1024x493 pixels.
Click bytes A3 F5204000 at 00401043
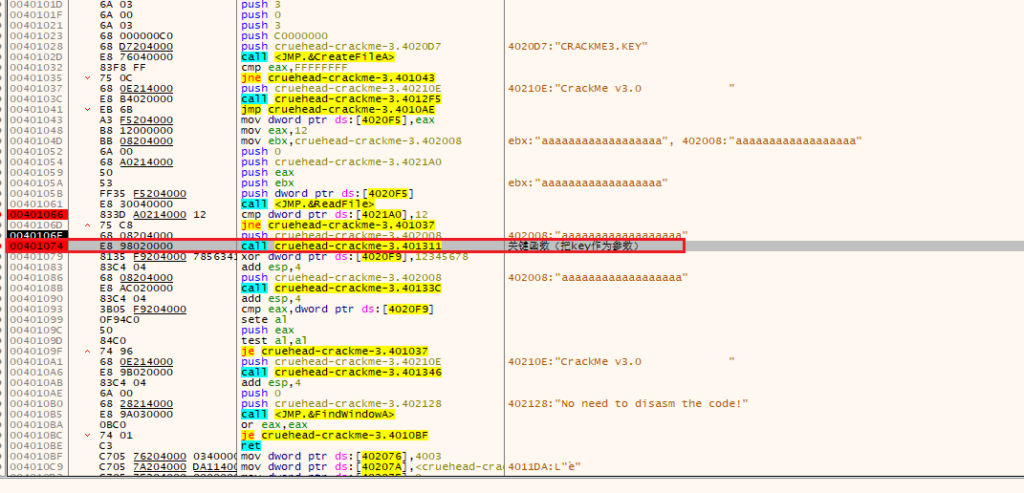pyautogui.click(x=136, y=120)
